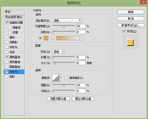
Task: Expand the contour picker dropdown arrow
Action: tap(60, 78)
